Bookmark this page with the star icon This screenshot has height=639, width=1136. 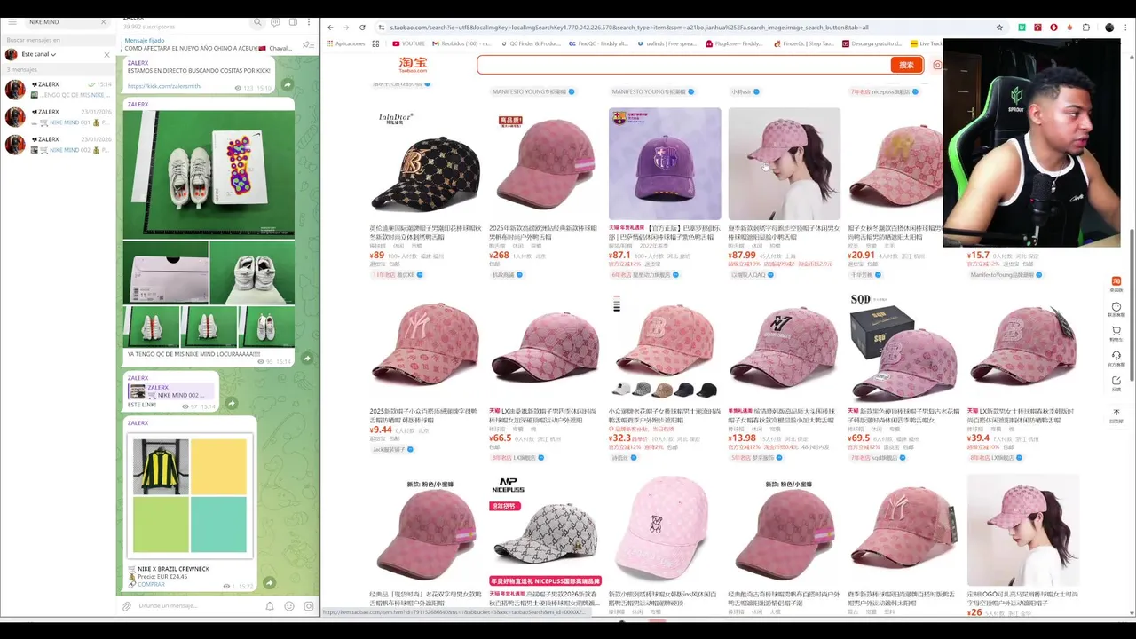tap(999, 28)
